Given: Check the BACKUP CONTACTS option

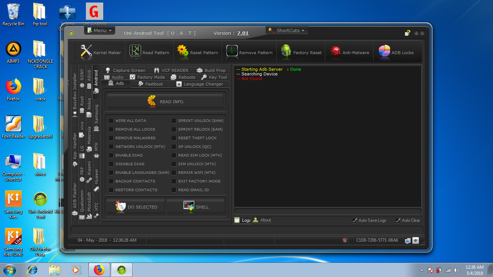Looking at the screenshot, I should click(111, 181).
